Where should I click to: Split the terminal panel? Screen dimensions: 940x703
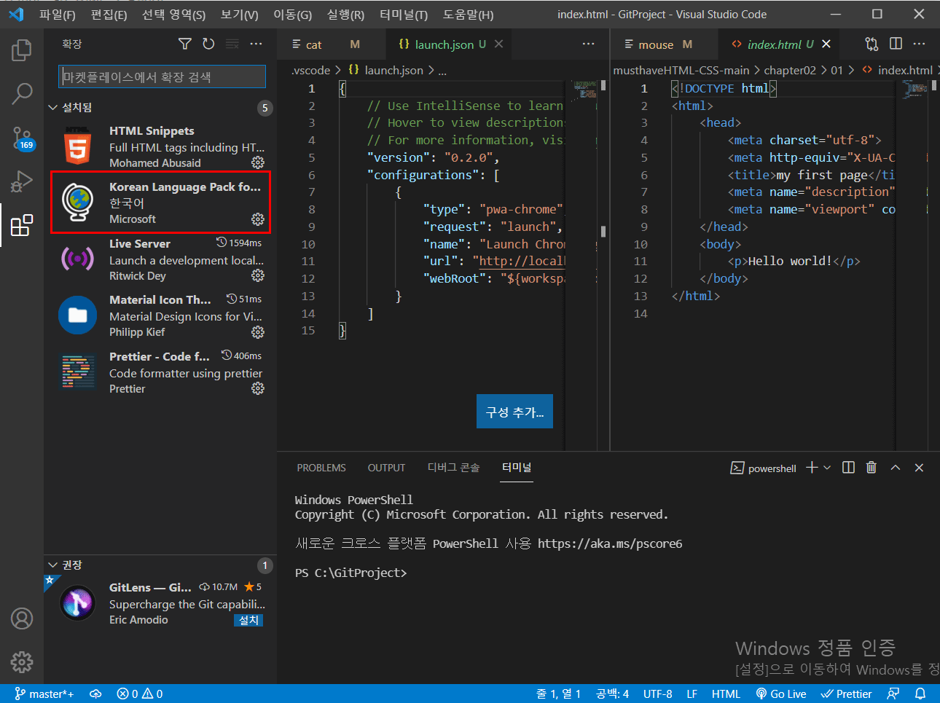pos(848,468)
